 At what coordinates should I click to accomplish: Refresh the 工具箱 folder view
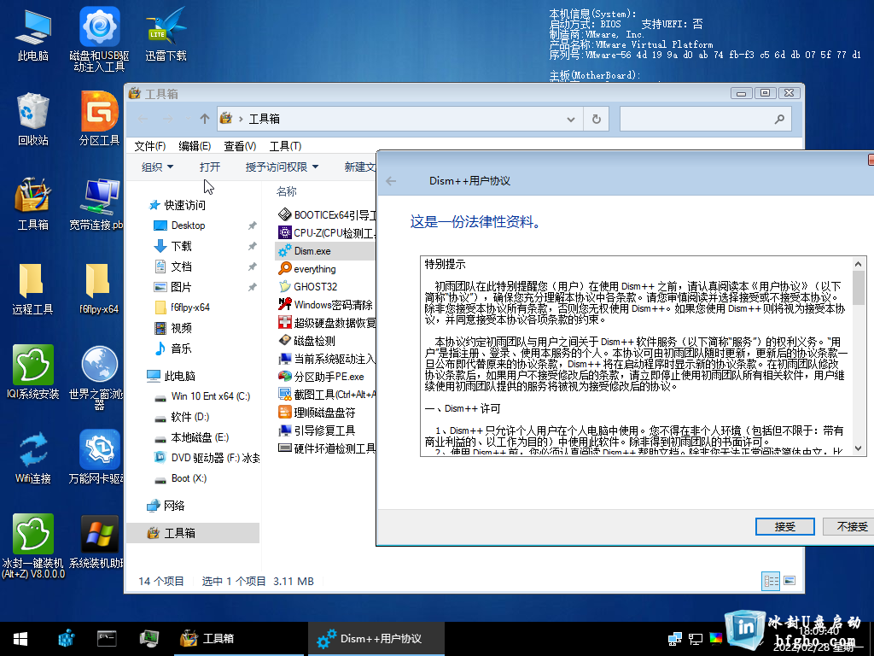coord(597,119)
